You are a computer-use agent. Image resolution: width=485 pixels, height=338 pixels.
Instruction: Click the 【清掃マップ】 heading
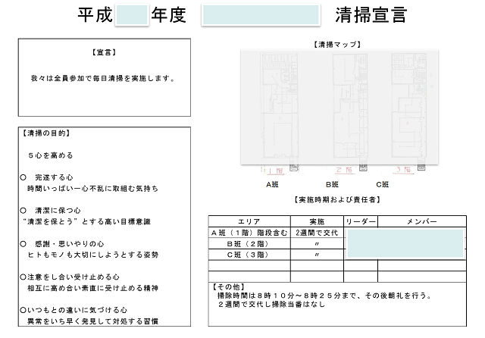point(337,45)
